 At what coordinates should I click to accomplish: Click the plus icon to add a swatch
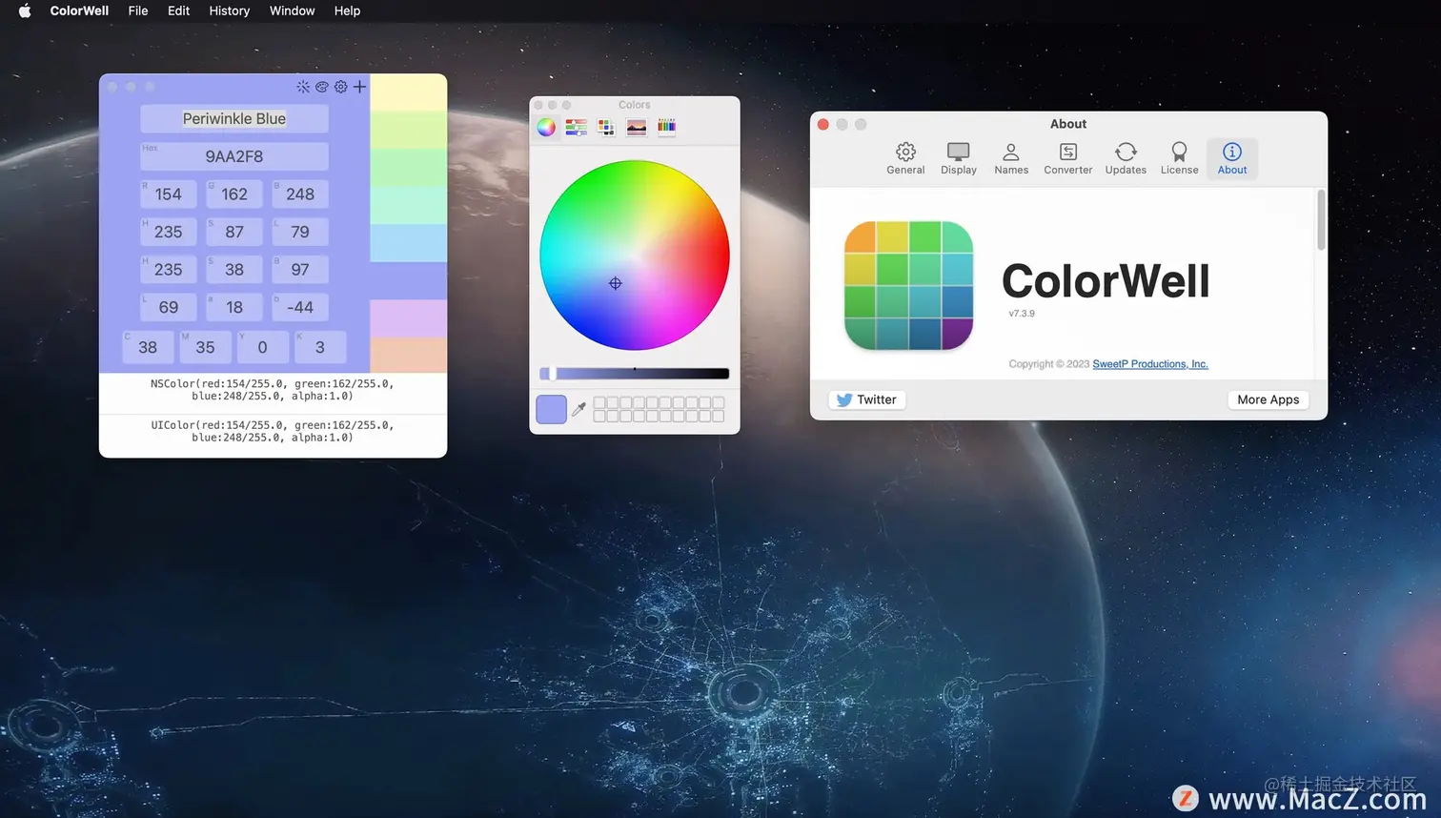(359, 87)
